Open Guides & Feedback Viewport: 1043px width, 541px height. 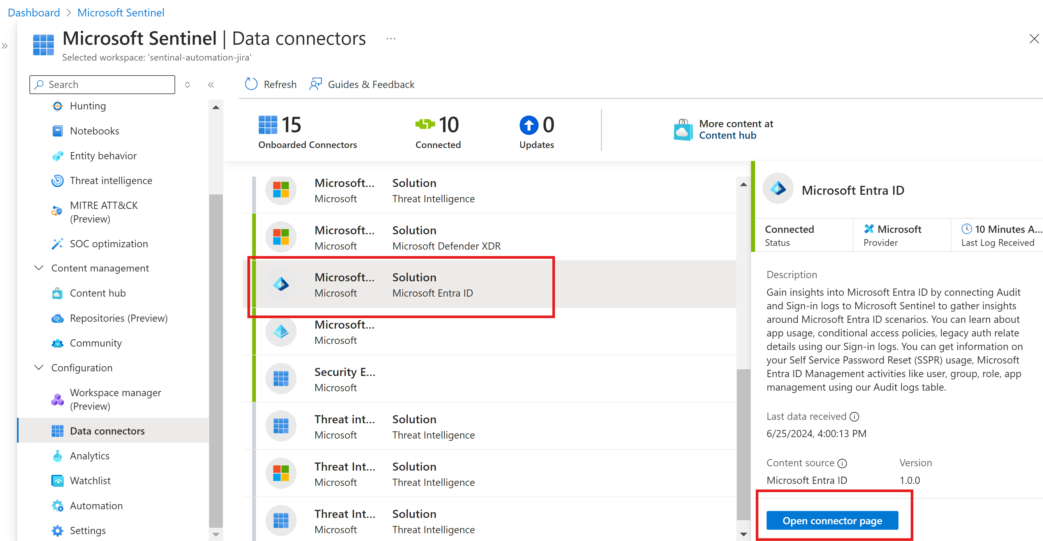click(x=362, y=84)
